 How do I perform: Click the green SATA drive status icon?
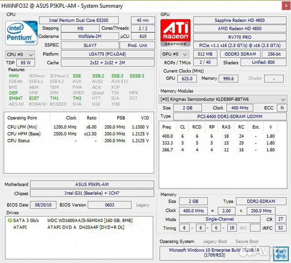point(10,221)
